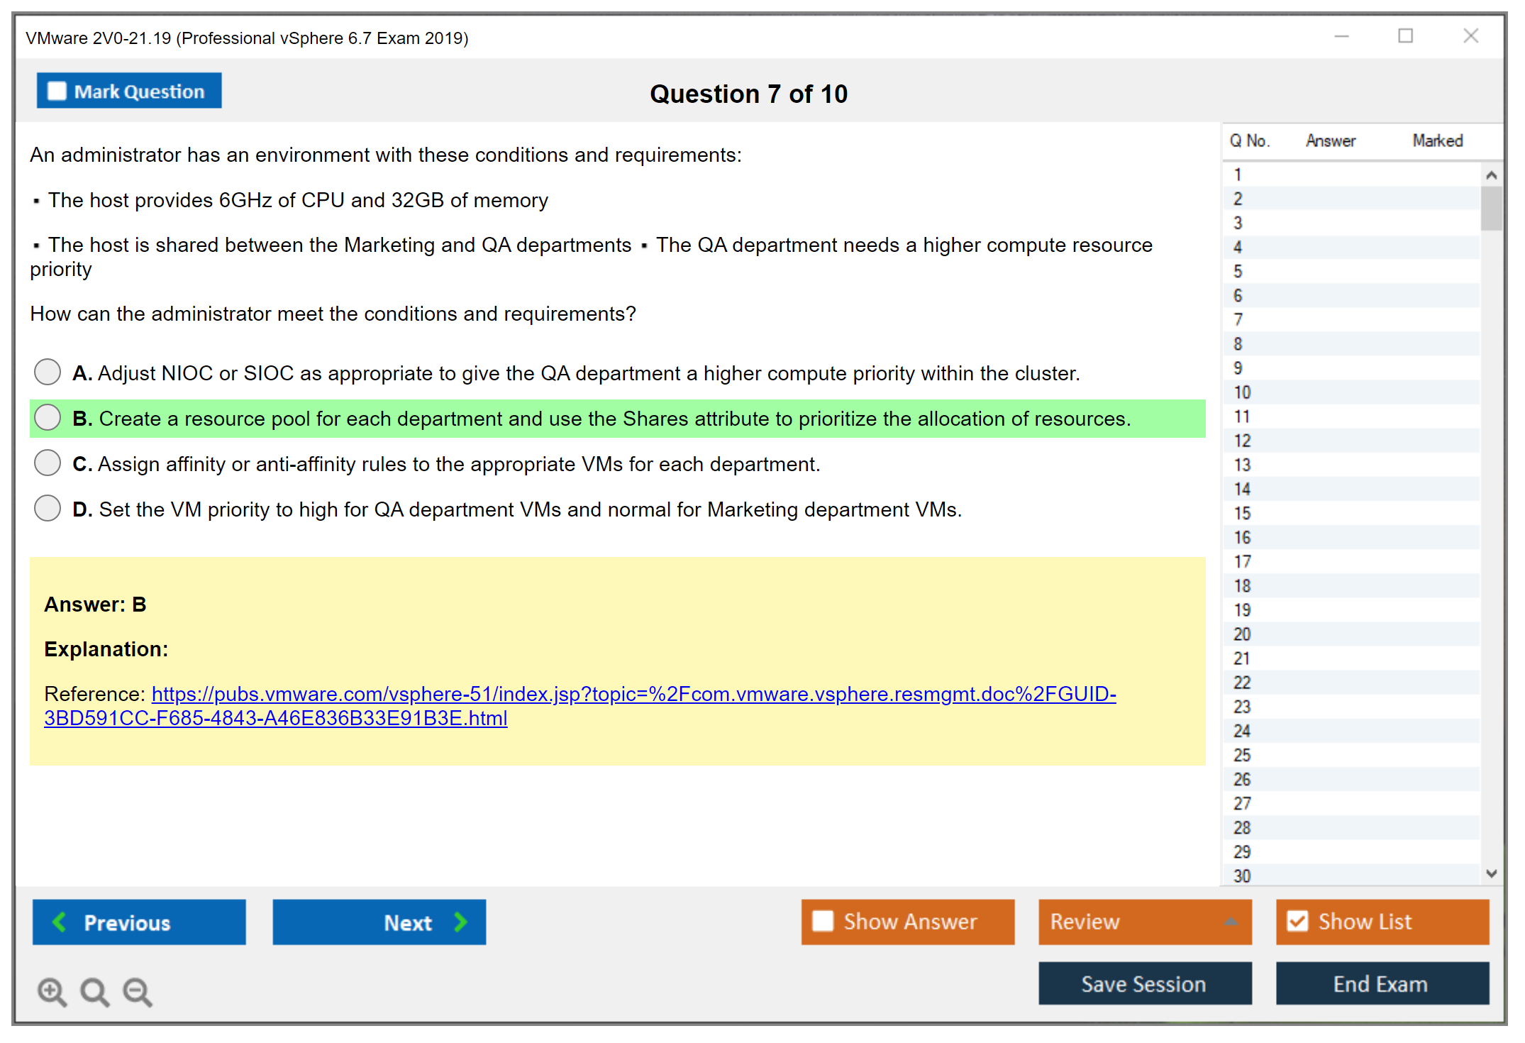Click the zoom out magnifier icon
Image resolution: width=1525 pixels, height=1043 pixels.
coord(137,991)
